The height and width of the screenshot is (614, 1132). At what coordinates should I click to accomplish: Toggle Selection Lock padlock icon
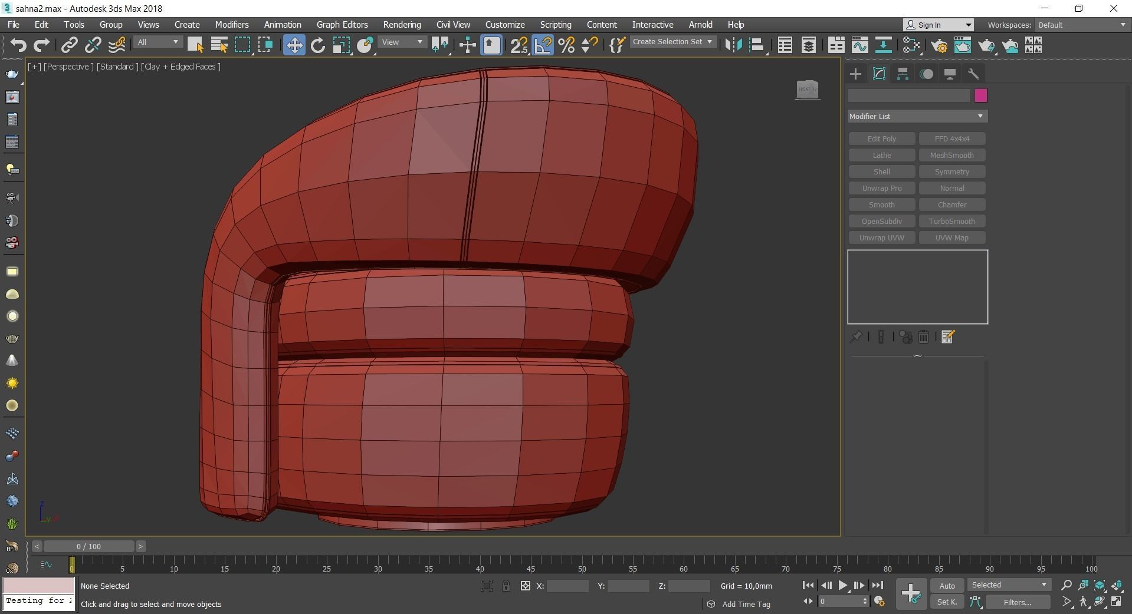(506, 586)
